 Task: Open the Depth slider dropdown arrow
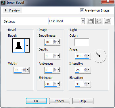pos(58,56)
